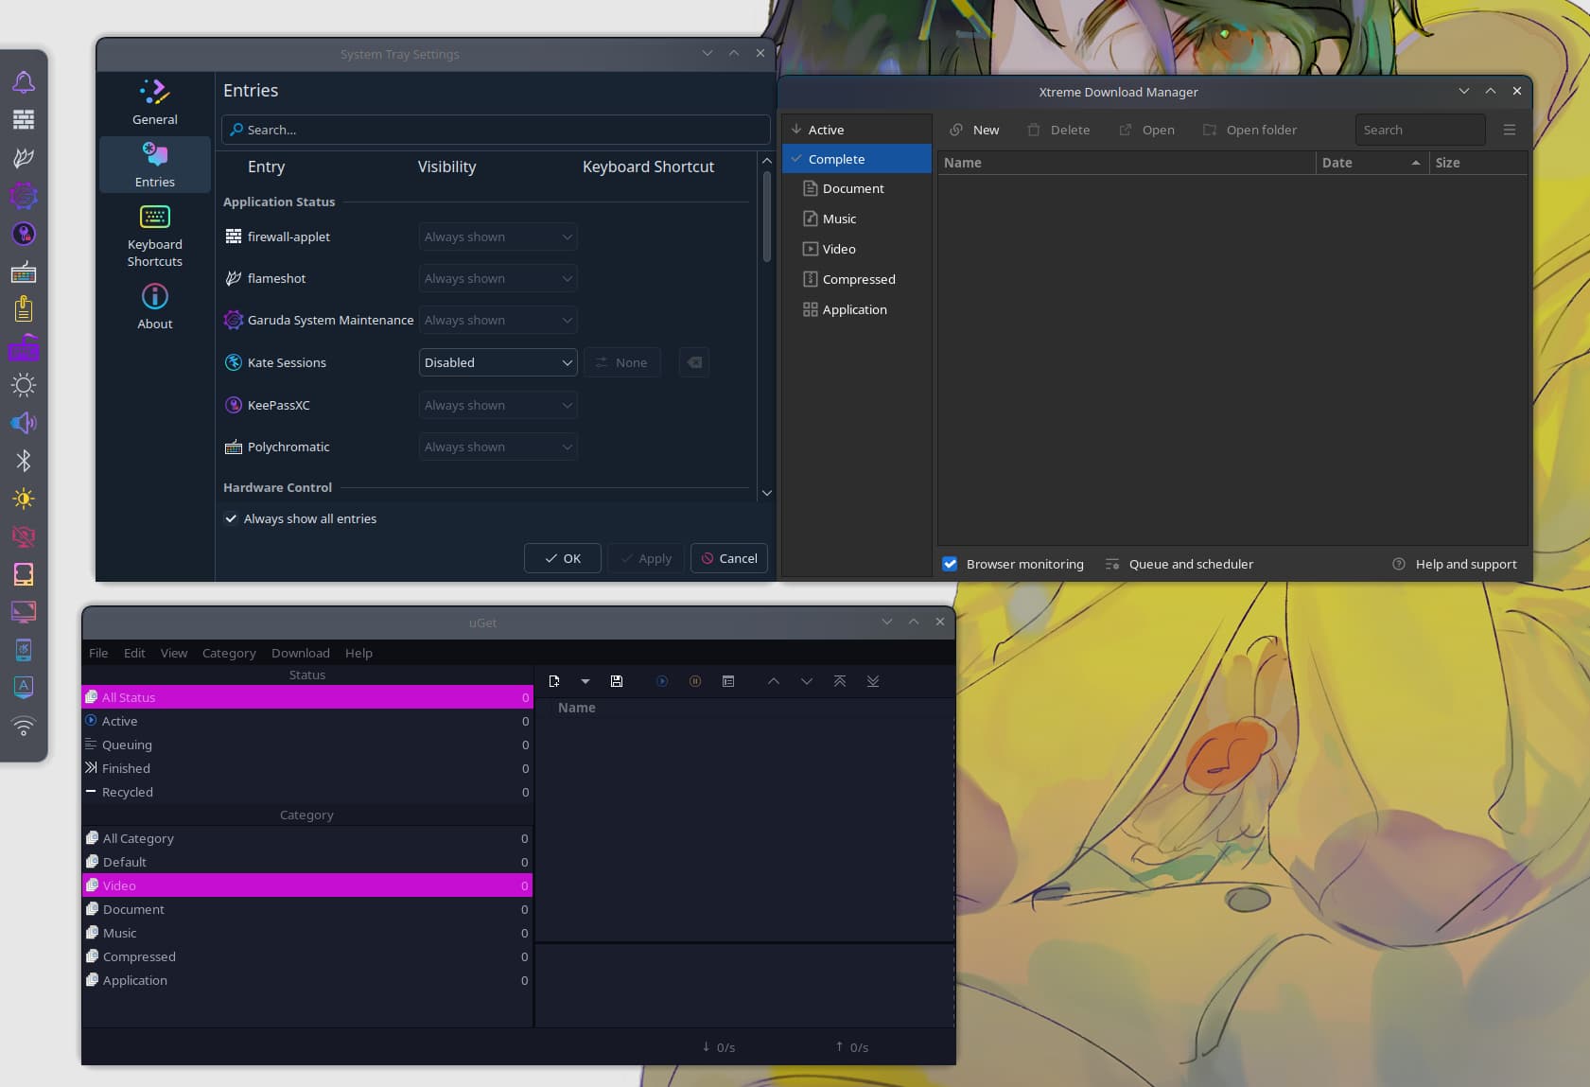Open Polychromatic visibility dropdown
Screen dimensions: 1590x1087
tap(498, 447)
